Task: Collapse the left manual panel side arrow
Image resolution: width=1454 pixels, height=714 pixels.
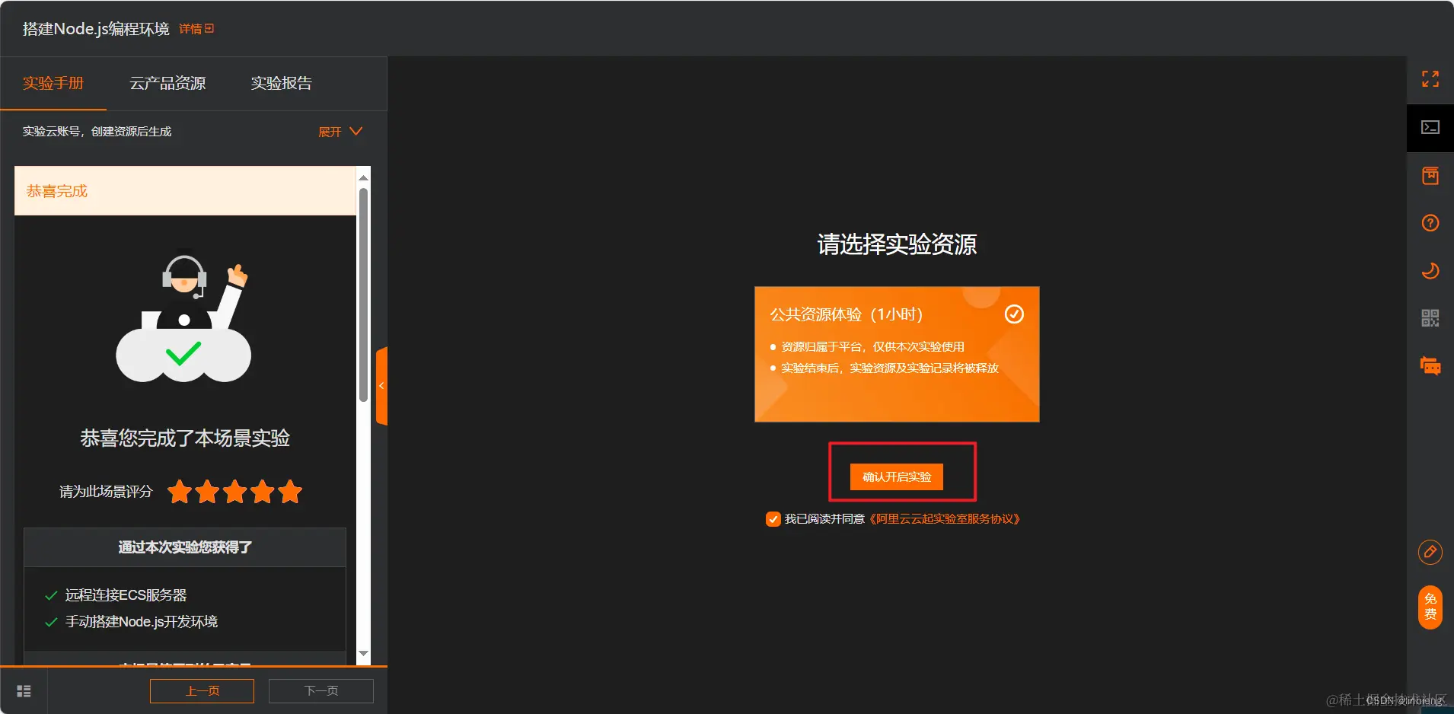Action: click(x=381, y=385)
